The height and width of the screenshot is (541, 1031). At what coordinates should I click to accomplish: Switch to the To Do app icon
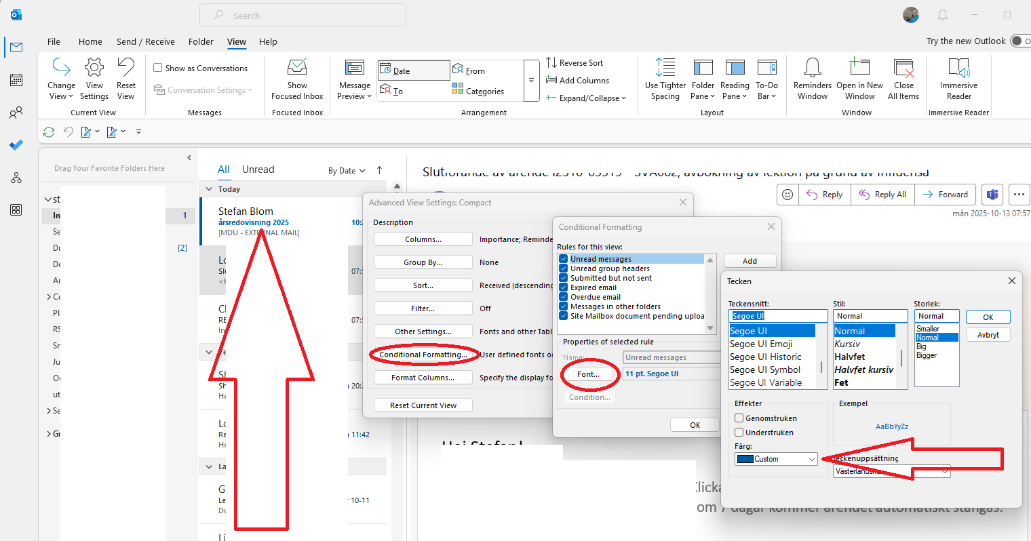point(16,145)
